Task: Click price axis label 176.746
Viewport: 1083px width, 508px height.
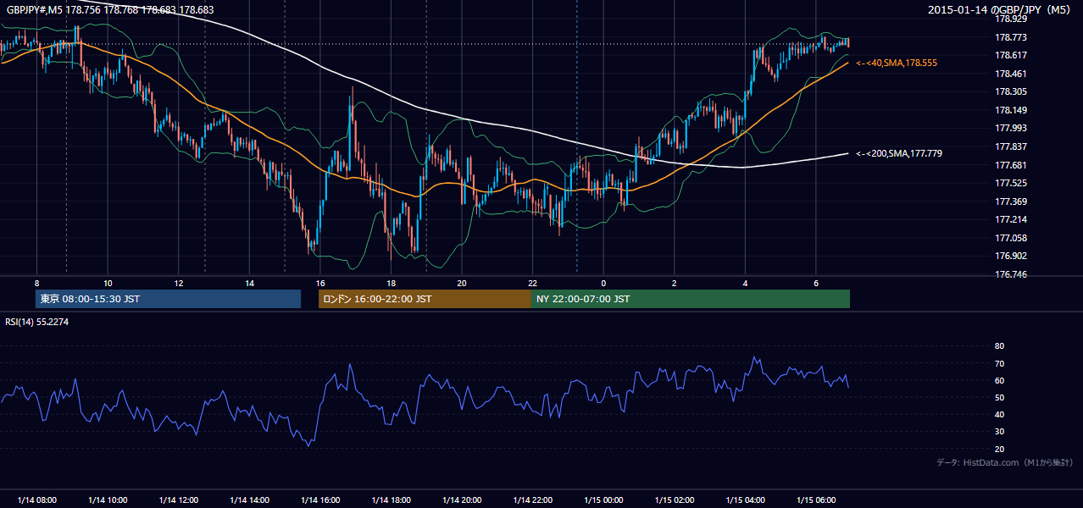Action: (x=1012, y=275)
